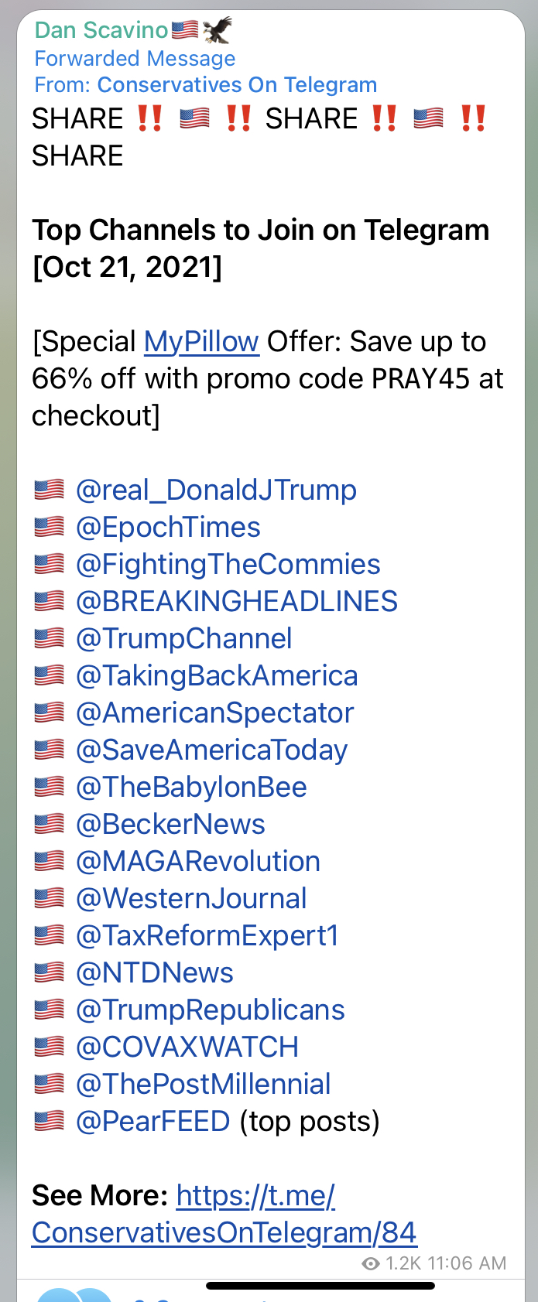Open the @NTDNews channel
Image resolution: width=538 pixels, height=1302 pixels.
[155, 973]
